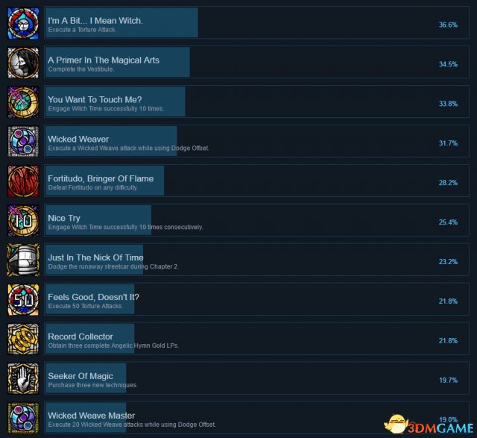Click the Feels Good, Doesn't It? icon showing 50
The image size is (477, 438).
coord(23,299)
